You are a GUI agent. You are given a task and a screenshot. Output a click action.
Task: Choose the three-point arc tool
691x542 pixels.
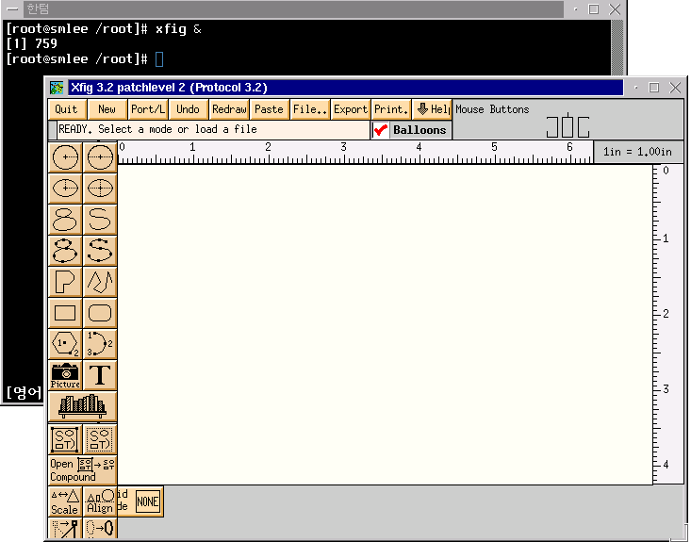pos(100,344)
